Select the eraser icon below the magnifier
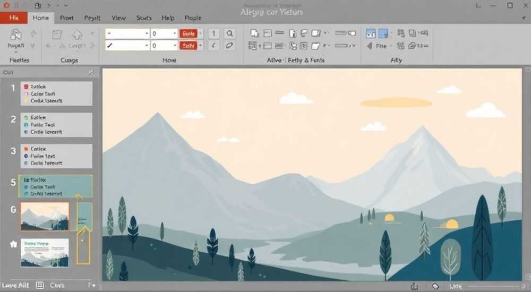This screenshot has height=292, width=531. [229, 45]
